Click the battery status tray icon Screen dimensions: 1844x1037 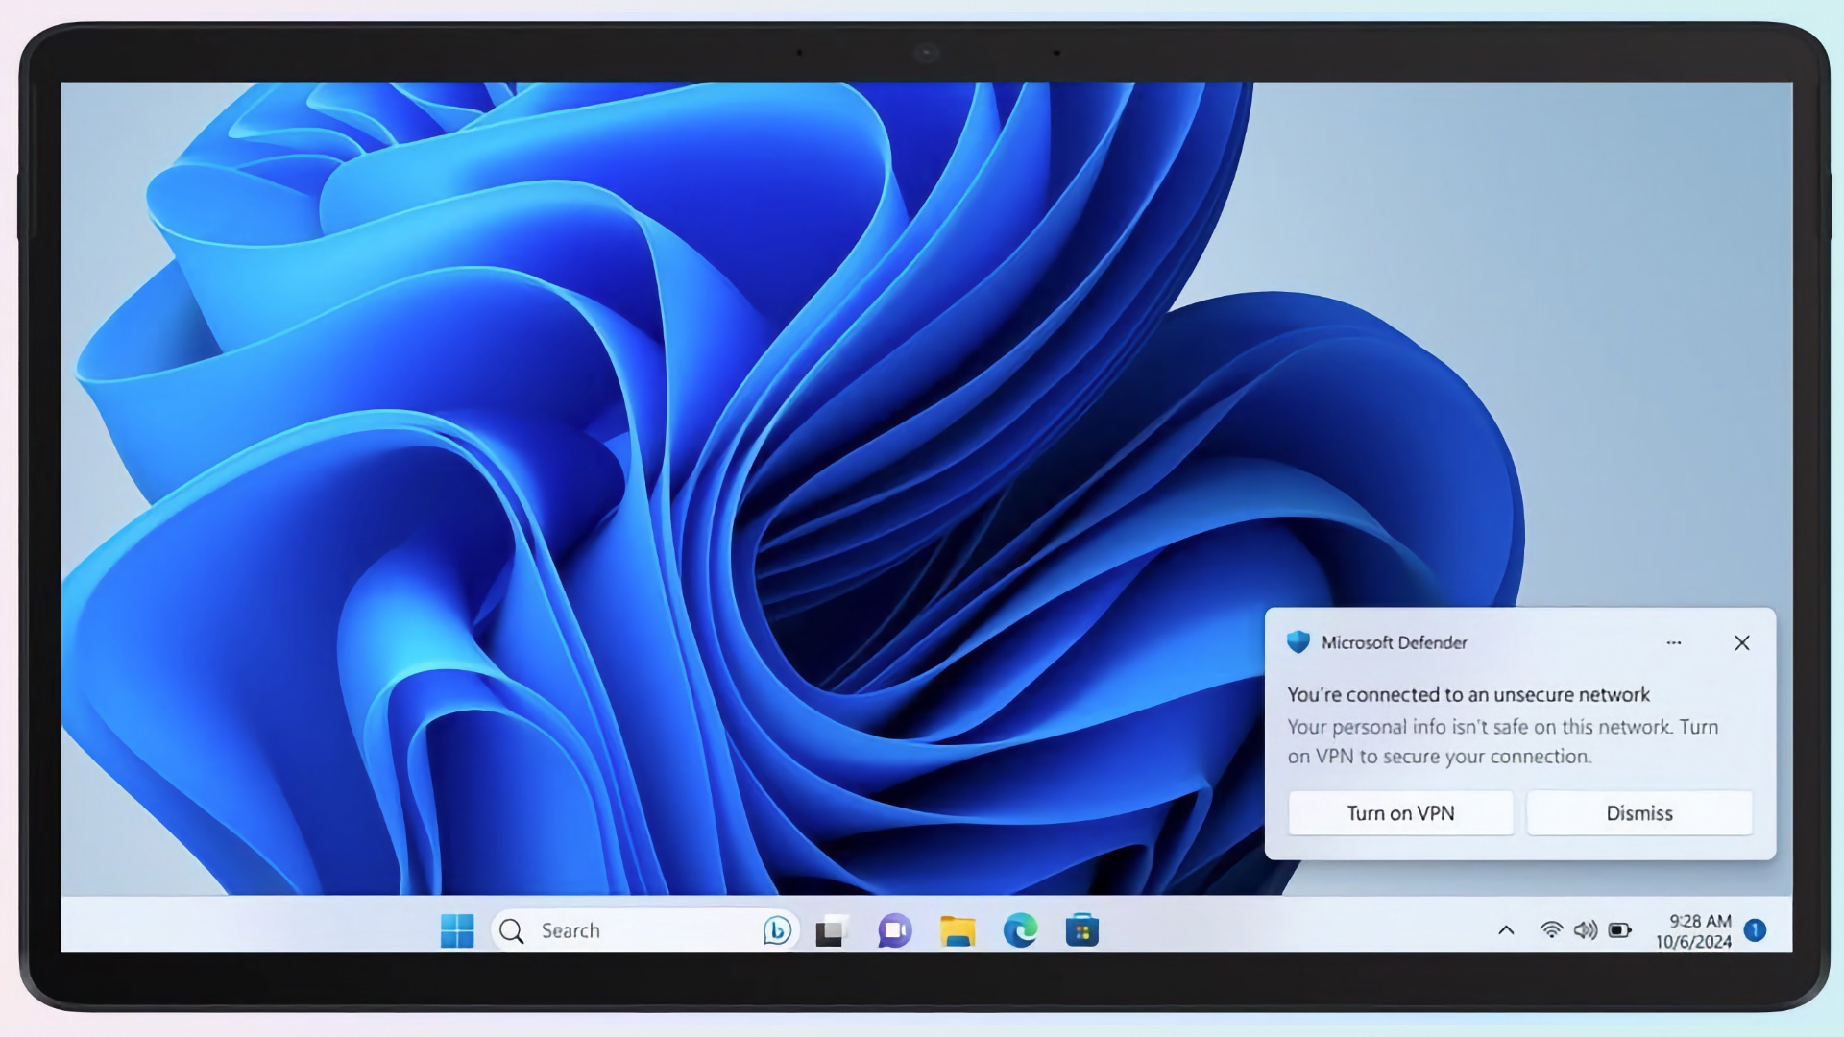pyautogui.click(x=1620, y=929)
